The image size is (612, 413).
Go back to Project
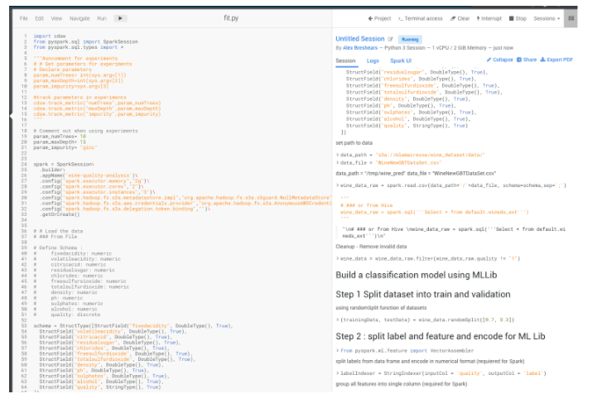[379, 17]
